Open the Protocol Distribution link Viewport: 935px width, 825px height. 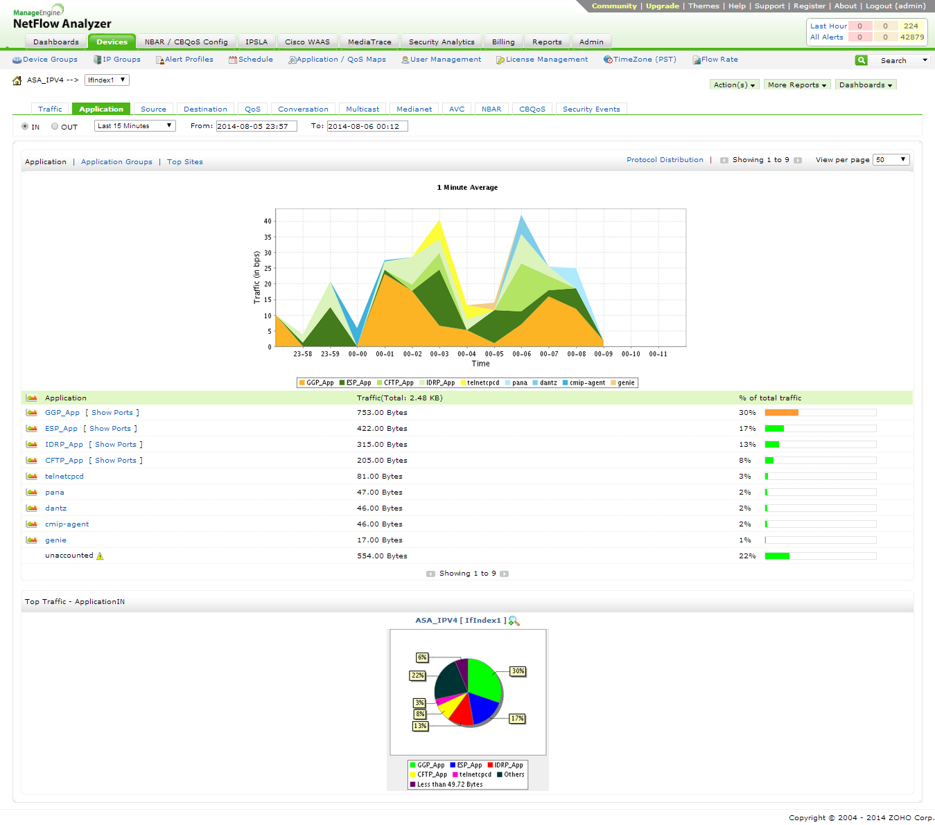(x=665, y=160)
